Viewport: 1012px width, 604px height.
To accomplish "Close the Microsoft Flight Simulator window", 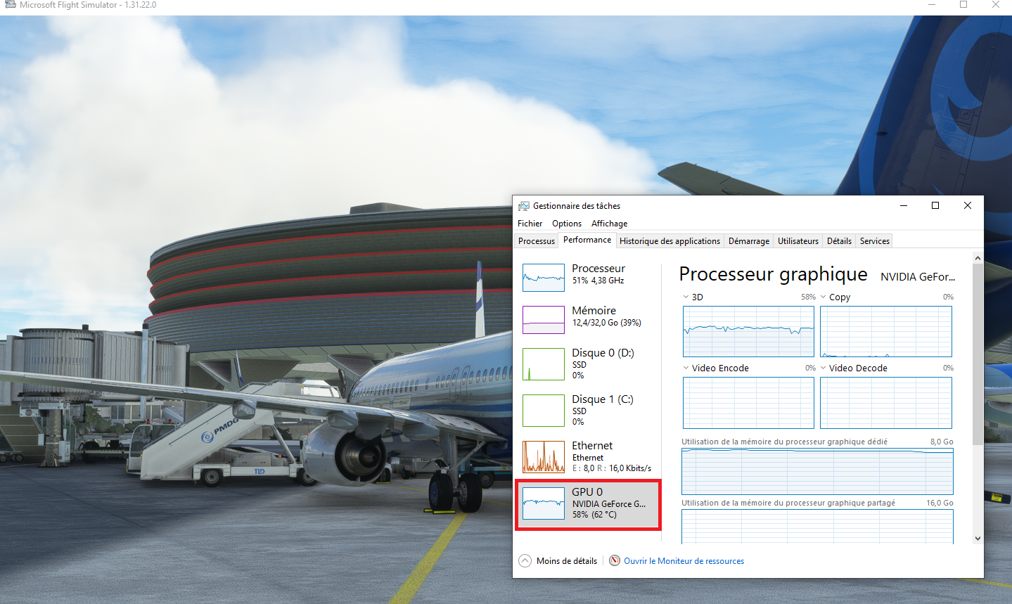I will point(996,5).
